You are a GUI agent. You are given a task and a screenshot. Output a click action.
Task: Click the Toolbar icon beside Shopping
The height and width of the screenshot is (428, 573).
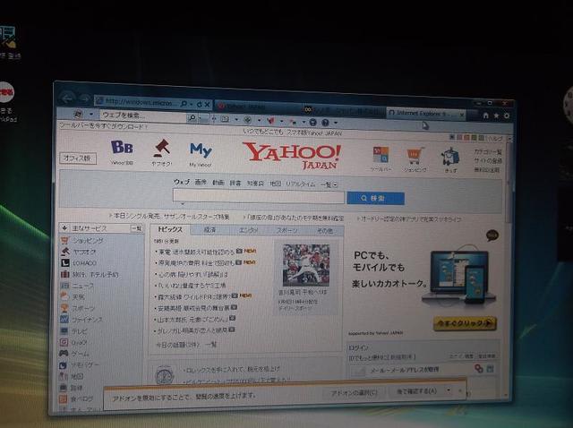click(381, 155)
